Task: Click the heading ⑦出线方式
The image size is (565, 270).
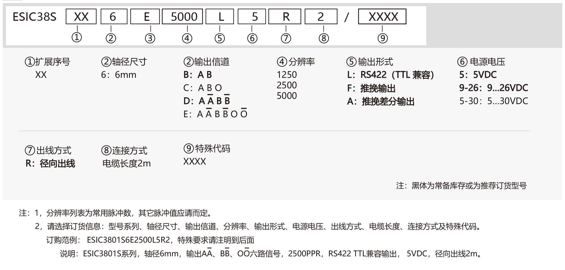Action: click(x=48, y=150)
